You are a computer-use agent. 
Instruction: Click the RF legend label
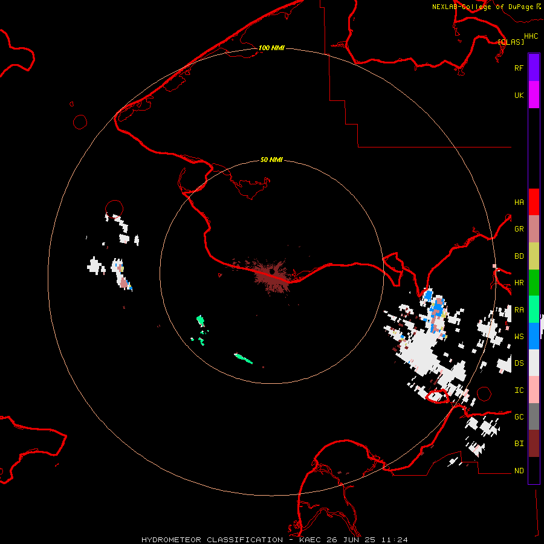point(519,68)
